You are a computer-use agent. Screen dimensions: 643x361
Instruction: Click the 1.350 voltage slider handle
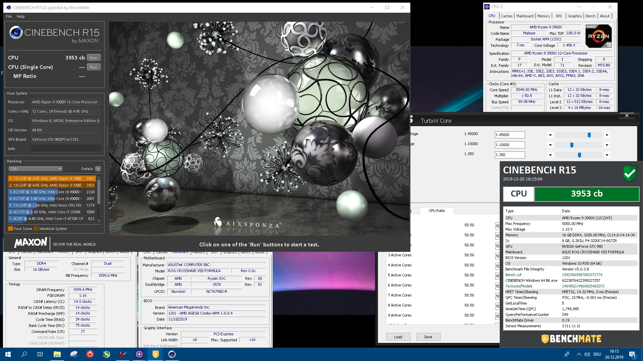(579, 155)
